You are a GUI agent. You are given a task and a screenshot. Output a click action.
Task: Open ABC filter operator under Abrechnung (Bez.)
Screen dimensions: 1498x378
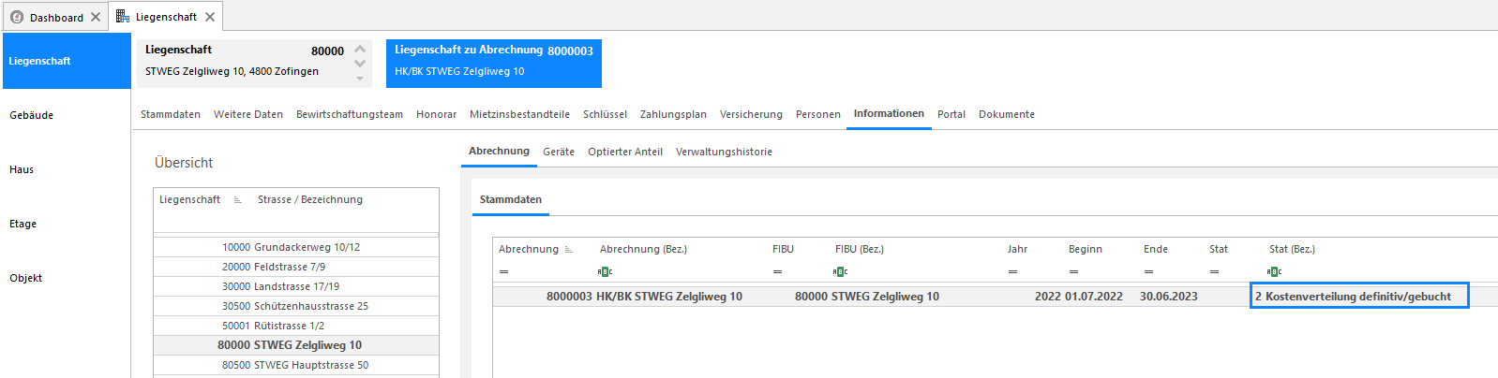coord(605,272)
